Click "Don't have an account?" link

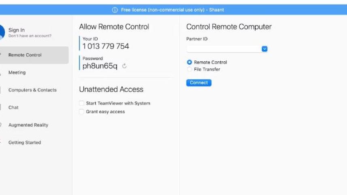click(30, 36)
